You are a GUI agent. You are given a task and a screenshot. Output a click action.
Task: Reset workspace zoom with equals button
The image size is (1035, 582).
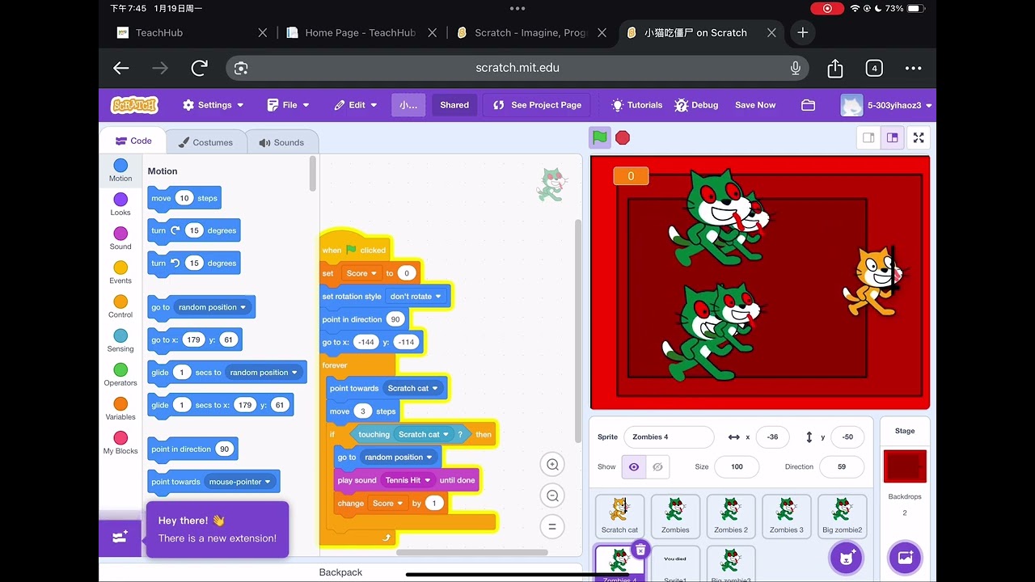(x=553, y=527)
